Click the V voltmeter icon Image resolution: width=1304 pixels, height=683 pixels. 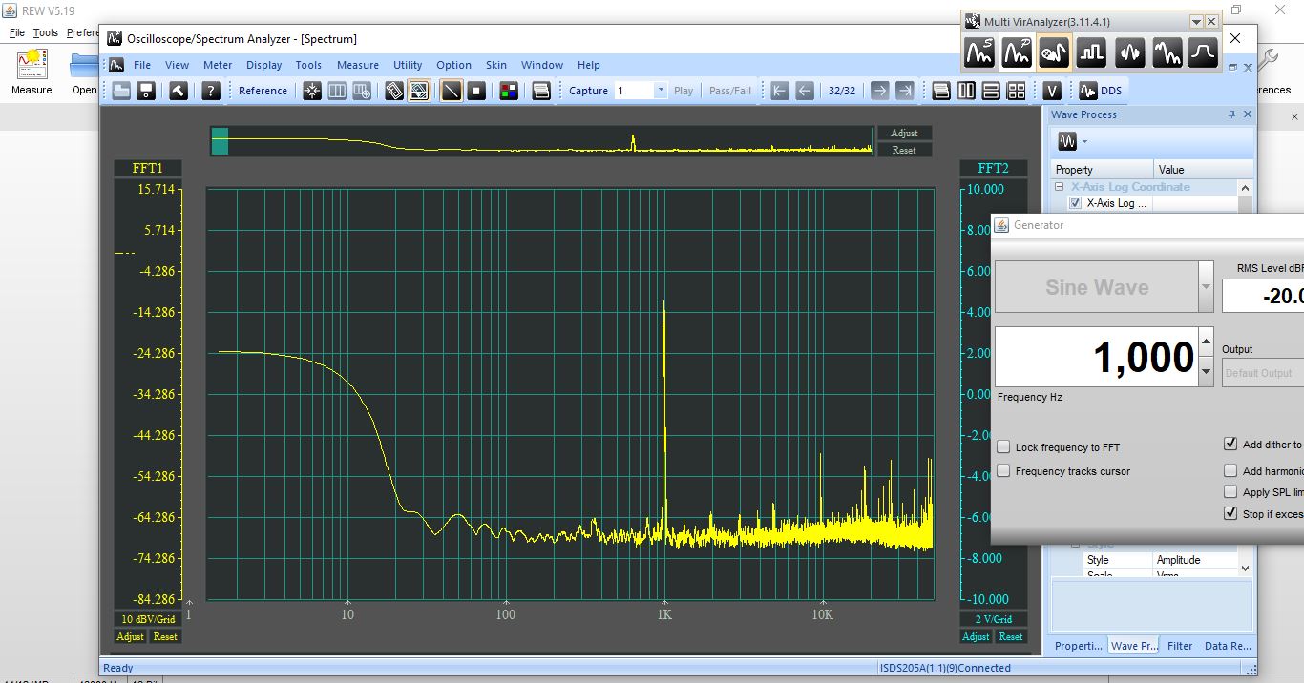pyautogui.click(x=1051, y=91)
